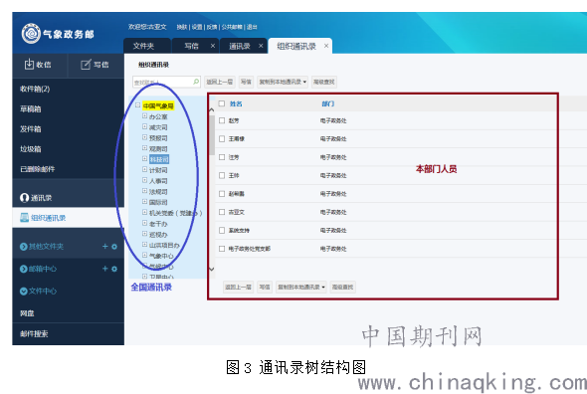This screenshot has width=587, height=394.
Task: Check the box for 电子政务处党支部
Action: tap(222, 249)
